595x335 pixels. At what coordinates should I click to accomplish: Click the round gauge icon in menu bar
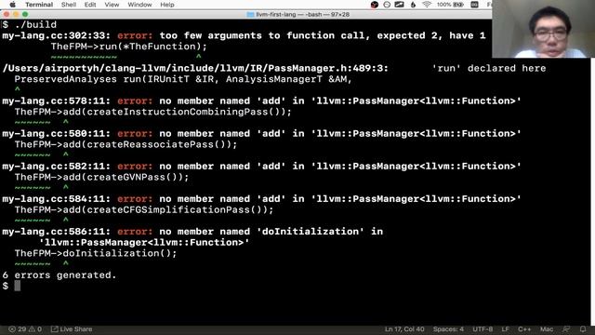(387, 5)
